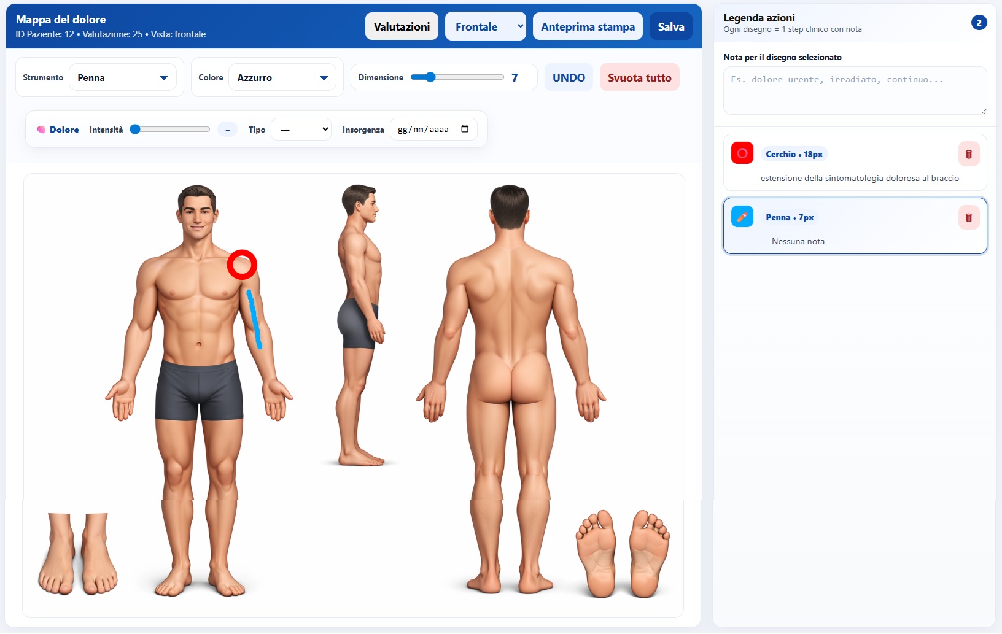
Task: Undo the last drawing with UNDO
Action: (x=568, y=77)
